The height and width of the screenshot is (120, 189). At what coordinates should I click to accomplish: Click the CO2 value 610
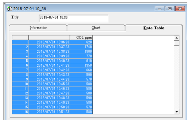pos(81,61)
